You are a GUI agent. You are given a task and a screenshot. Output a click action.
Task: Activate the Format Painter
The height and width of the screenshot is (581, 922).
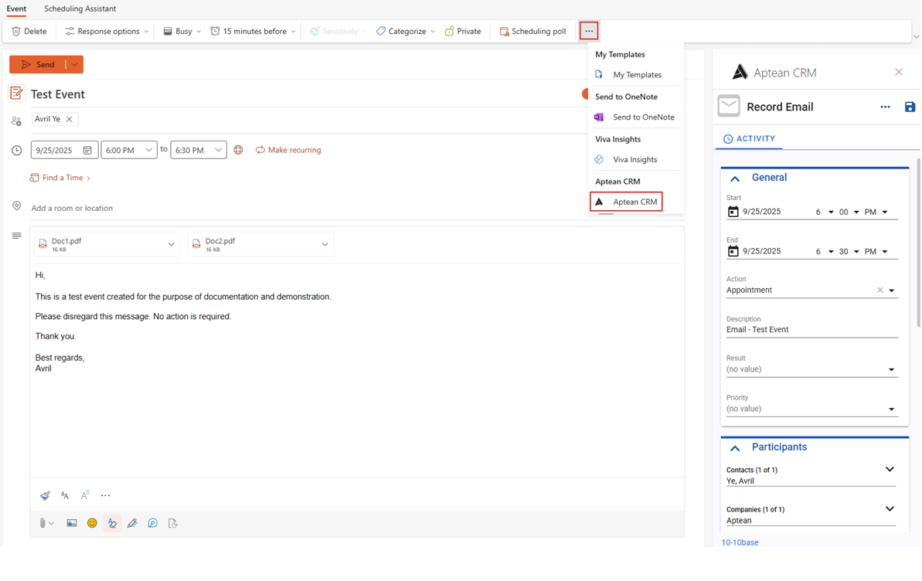click(44, 495)
